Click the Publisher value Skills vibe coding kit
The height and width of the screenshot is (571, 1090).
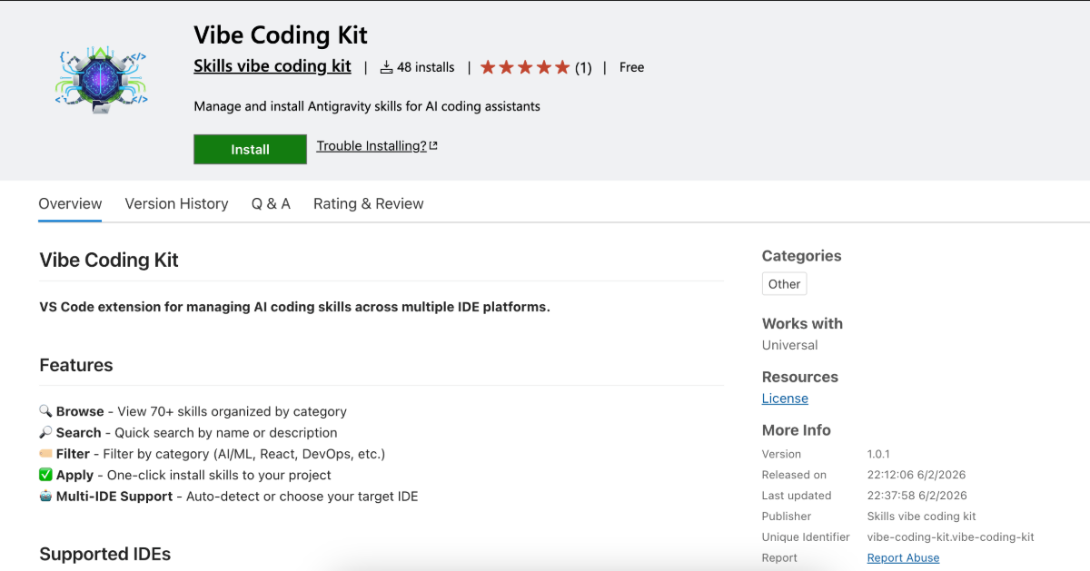pos(922,517)
